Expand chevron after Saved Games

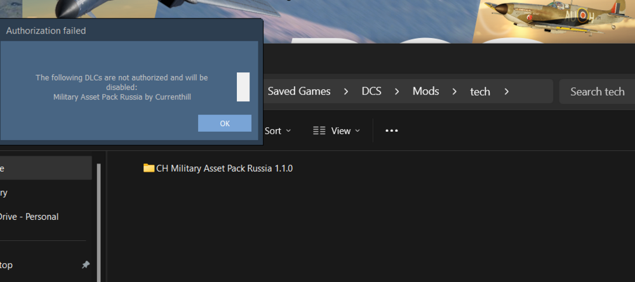(x=346, y=92)
